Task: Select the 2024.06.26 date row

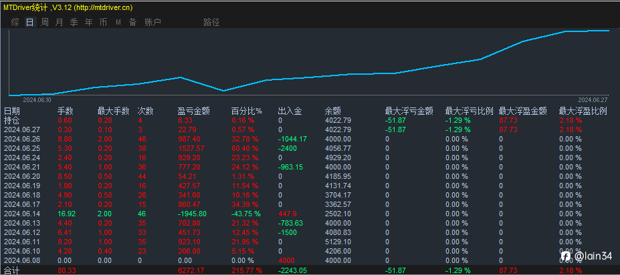Action: point(21,139)
